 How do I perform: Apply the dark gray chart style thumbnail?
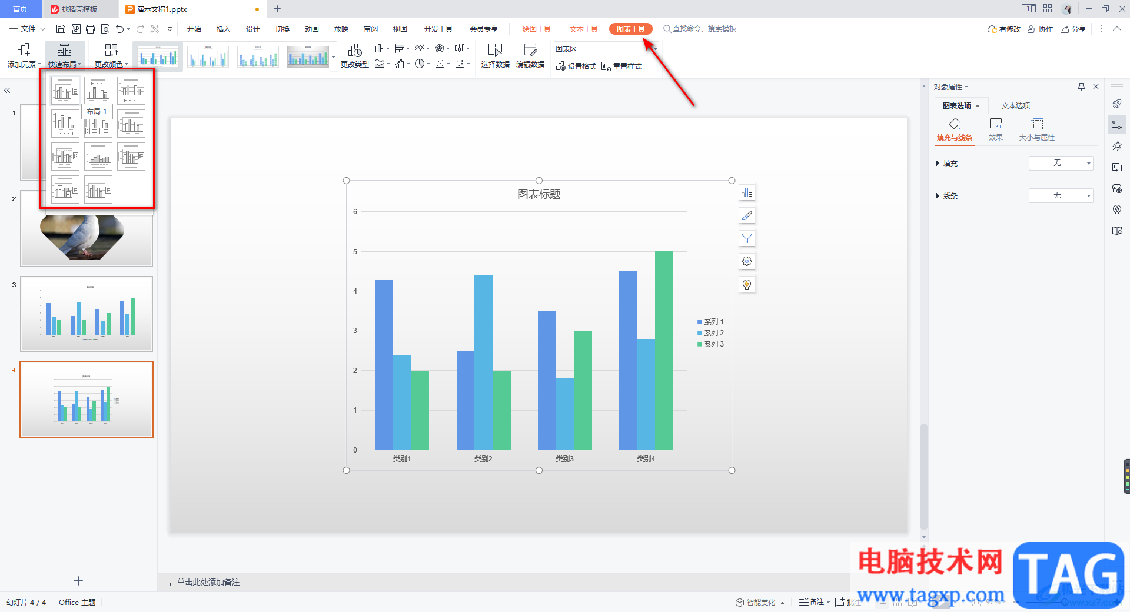(308, 57)
